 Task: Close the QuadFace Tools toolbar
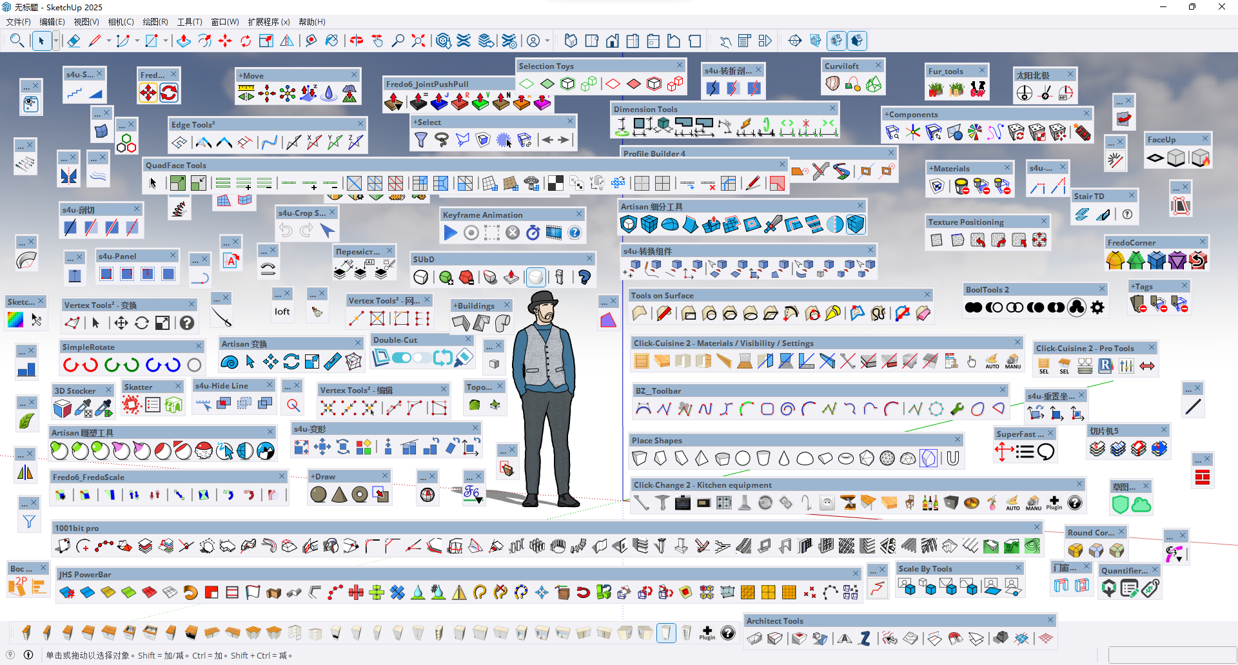[x=782, y=165]
